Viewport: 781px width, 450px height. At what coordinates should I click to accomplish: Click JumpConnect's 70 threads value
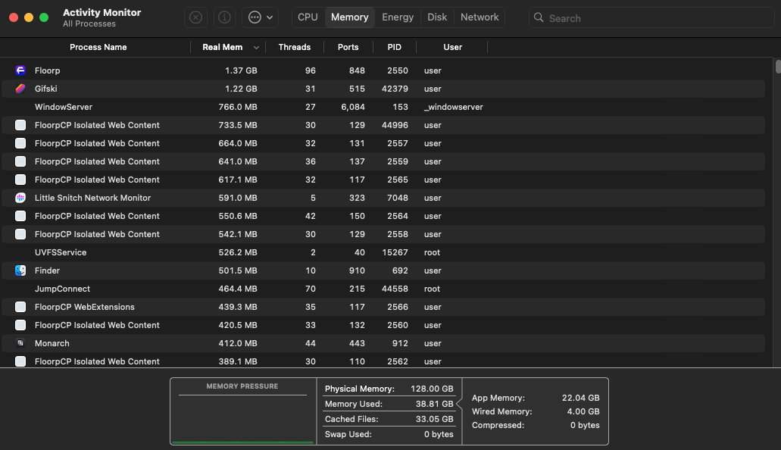pyautogui.click(x=311, y=289)
